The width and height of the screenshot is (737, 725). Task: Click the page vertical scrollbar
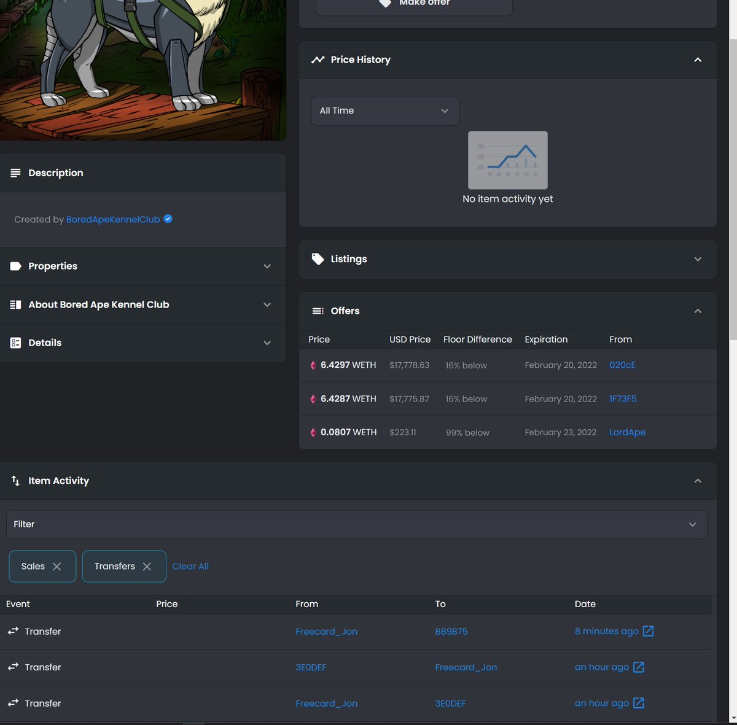click(x=733, y=188)
